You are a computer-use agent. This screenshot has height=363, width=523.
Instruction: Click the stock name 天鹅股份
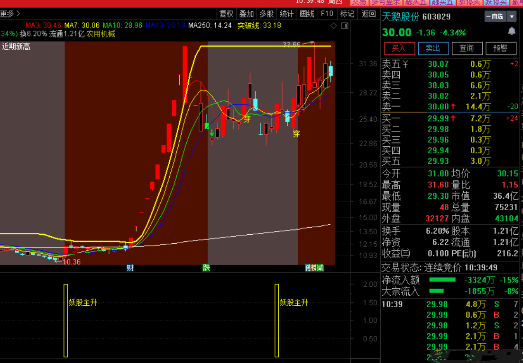401,17
